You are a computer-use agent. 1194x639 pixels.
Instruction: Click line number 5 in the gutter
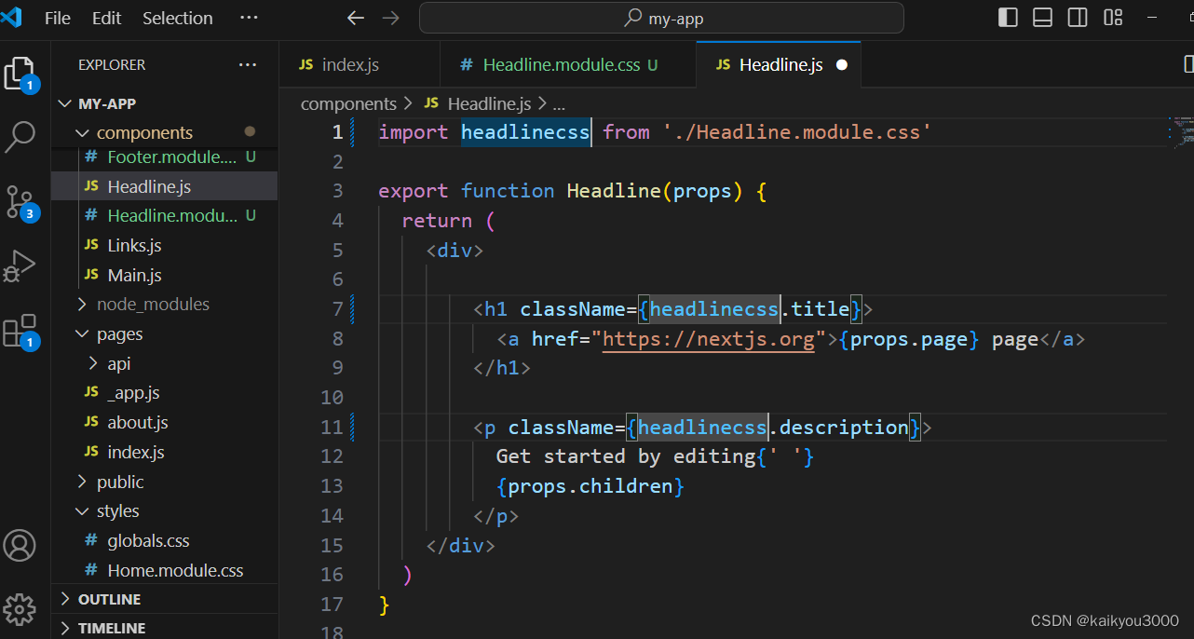point(337,250)
